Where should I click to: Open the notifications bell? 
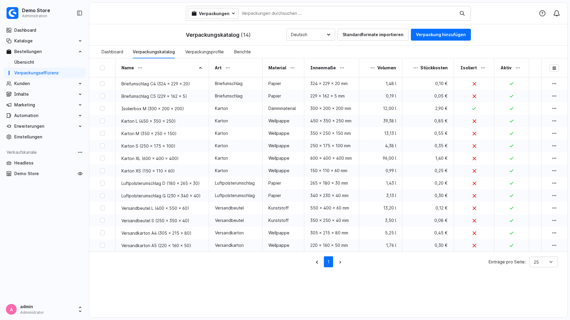coord(557,13)
